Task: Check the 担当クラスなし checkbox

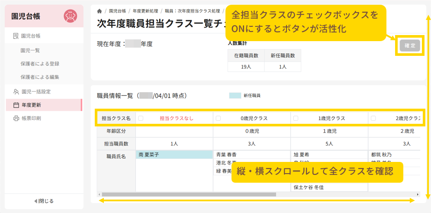Action: pyautogui.click(x=141, y=118)
